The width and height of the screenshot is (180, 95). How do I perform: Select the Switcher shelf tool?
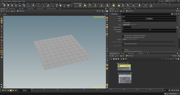point(151,6)
